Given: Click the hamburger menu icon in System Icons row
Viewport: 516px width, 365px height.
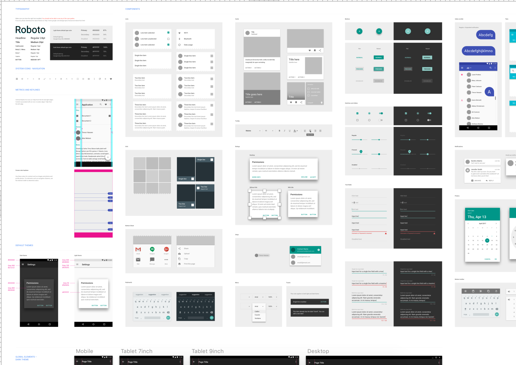Looking at the screenshot, I should (89, 79).
